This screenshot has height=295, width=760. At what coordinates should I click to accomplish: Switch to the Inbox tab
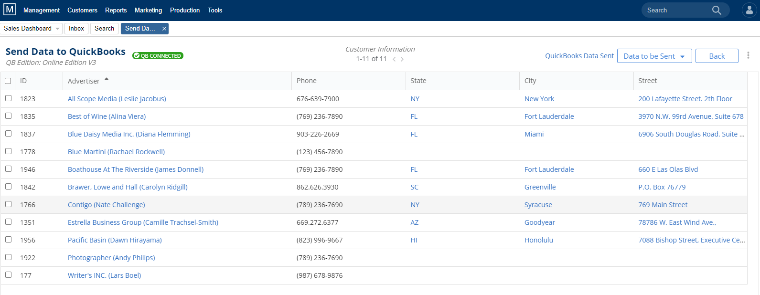[76, 29]
